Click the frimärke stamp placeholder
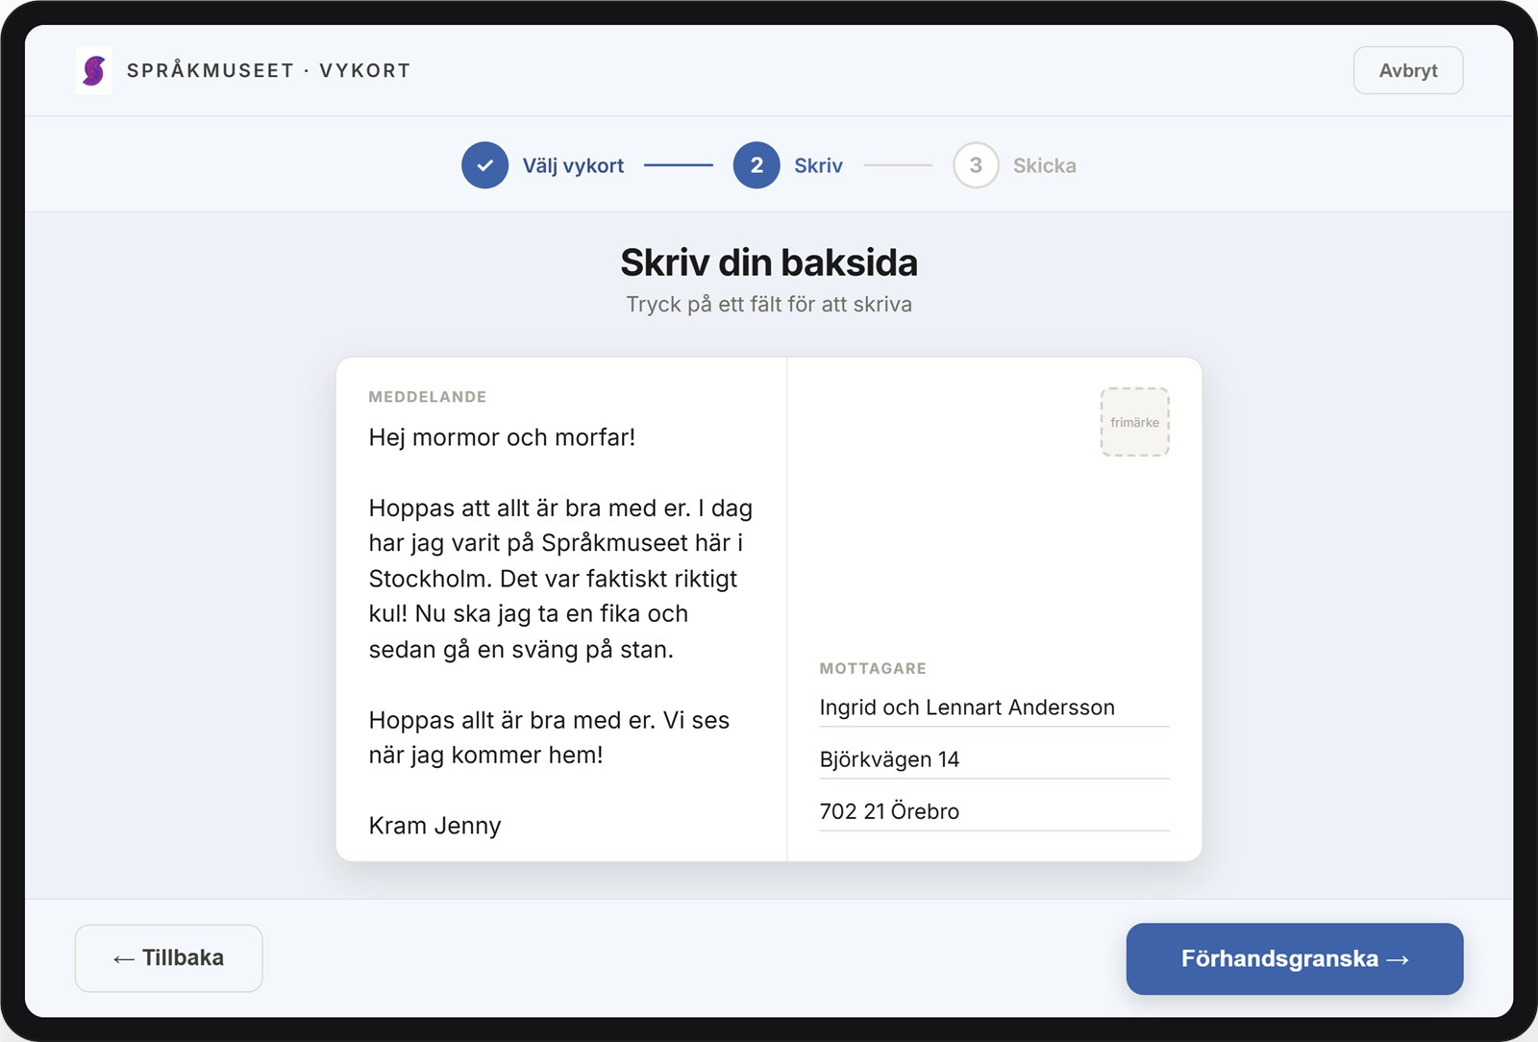 tap(1134, 422)
